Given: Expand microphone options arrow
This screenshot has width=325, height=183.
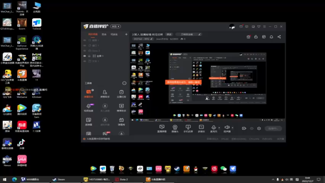Looking at the screenshot, I should coord(219,128).
